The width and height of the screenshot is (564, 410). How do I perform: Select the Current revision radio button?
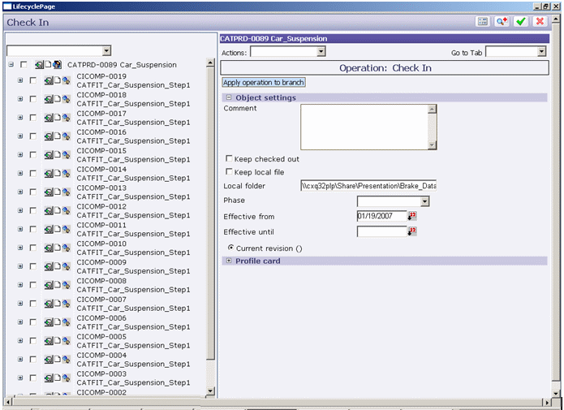(231, 248)
